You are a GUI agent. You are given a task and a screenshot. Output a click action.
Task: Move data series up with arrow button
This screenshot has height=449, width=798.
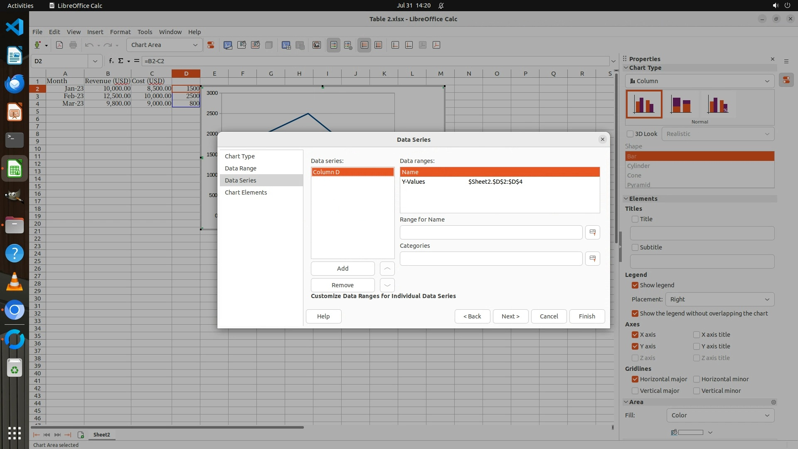pyautogui.click(x=387, y=269)
